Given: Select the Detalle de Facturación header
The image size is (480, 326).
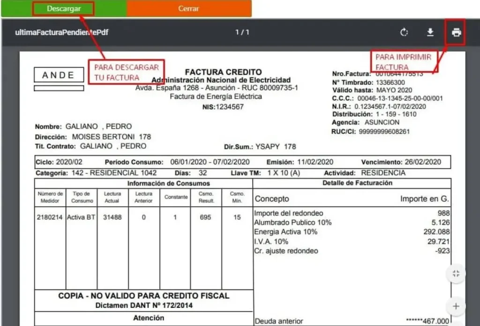Looking at the screenshot, I should pyautogui.click(x=357, y=183).
